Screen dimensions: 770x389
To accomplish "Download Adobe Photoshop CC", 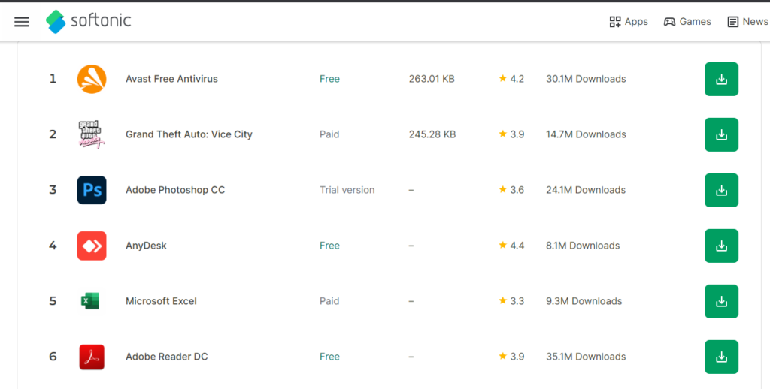I will tap(721, 190).
